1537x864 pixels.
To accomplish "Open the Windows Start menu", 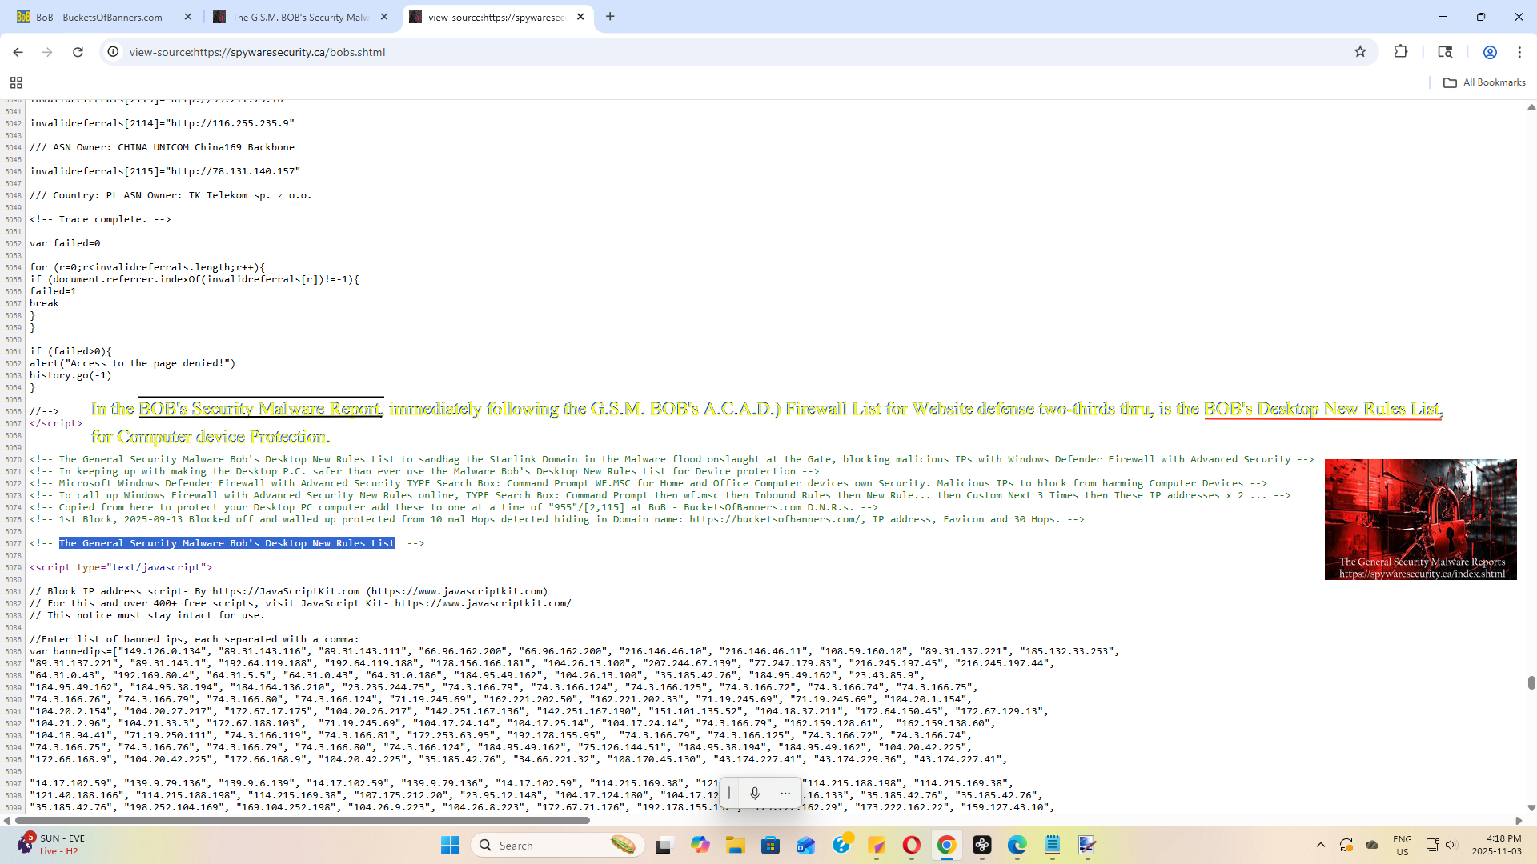I will 450,845.
